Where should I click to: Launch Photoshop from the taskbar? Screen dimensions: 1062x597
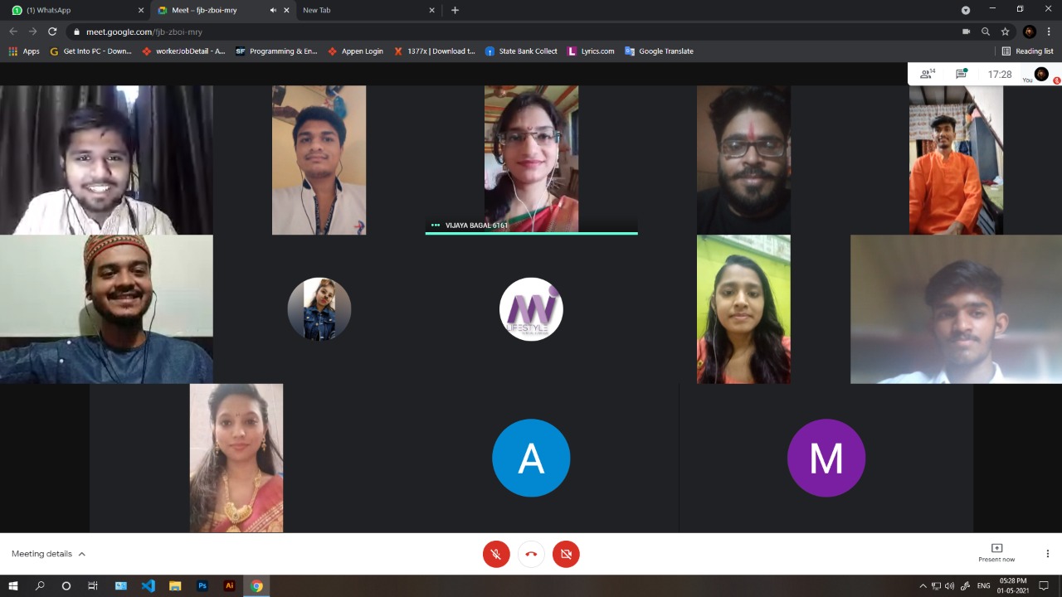tap(202, 585)
